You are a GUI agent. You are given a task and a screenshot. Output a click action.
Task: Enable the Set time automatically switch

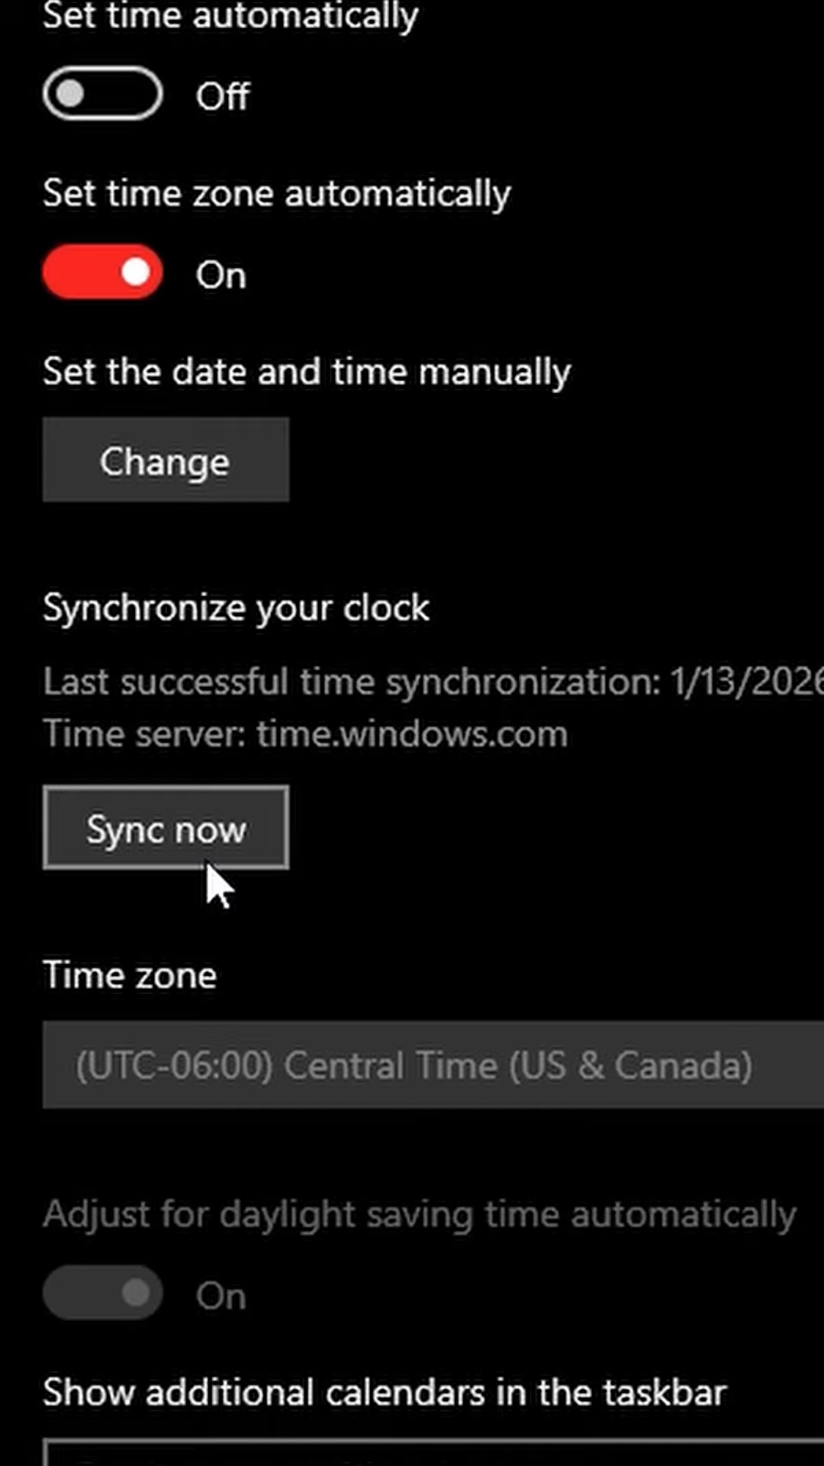tap(102, 94)
